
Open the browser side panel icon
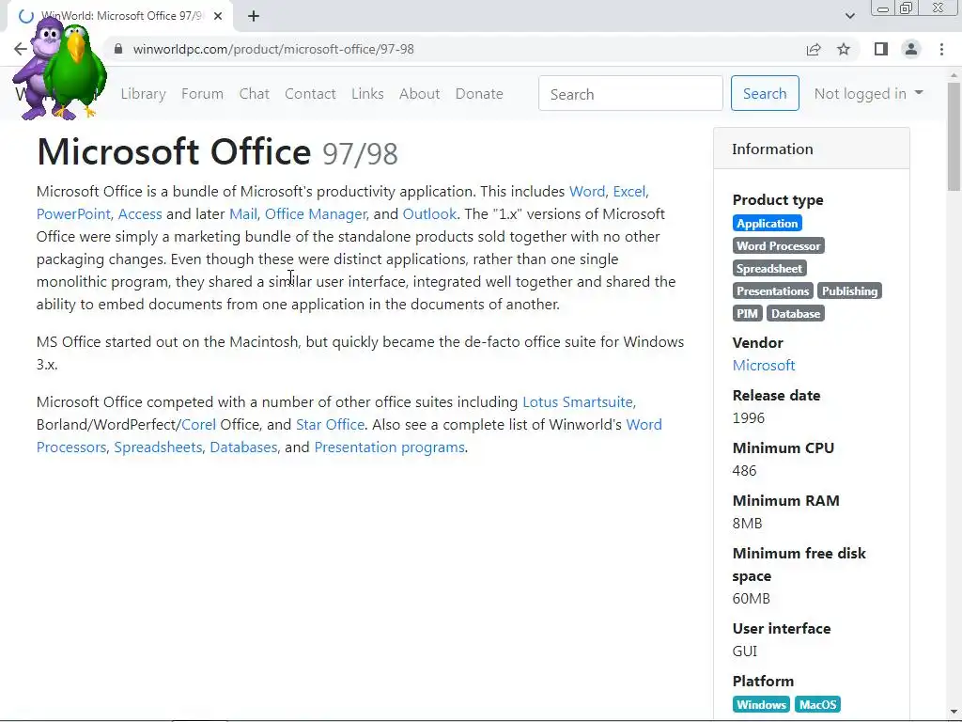point(881,49)
